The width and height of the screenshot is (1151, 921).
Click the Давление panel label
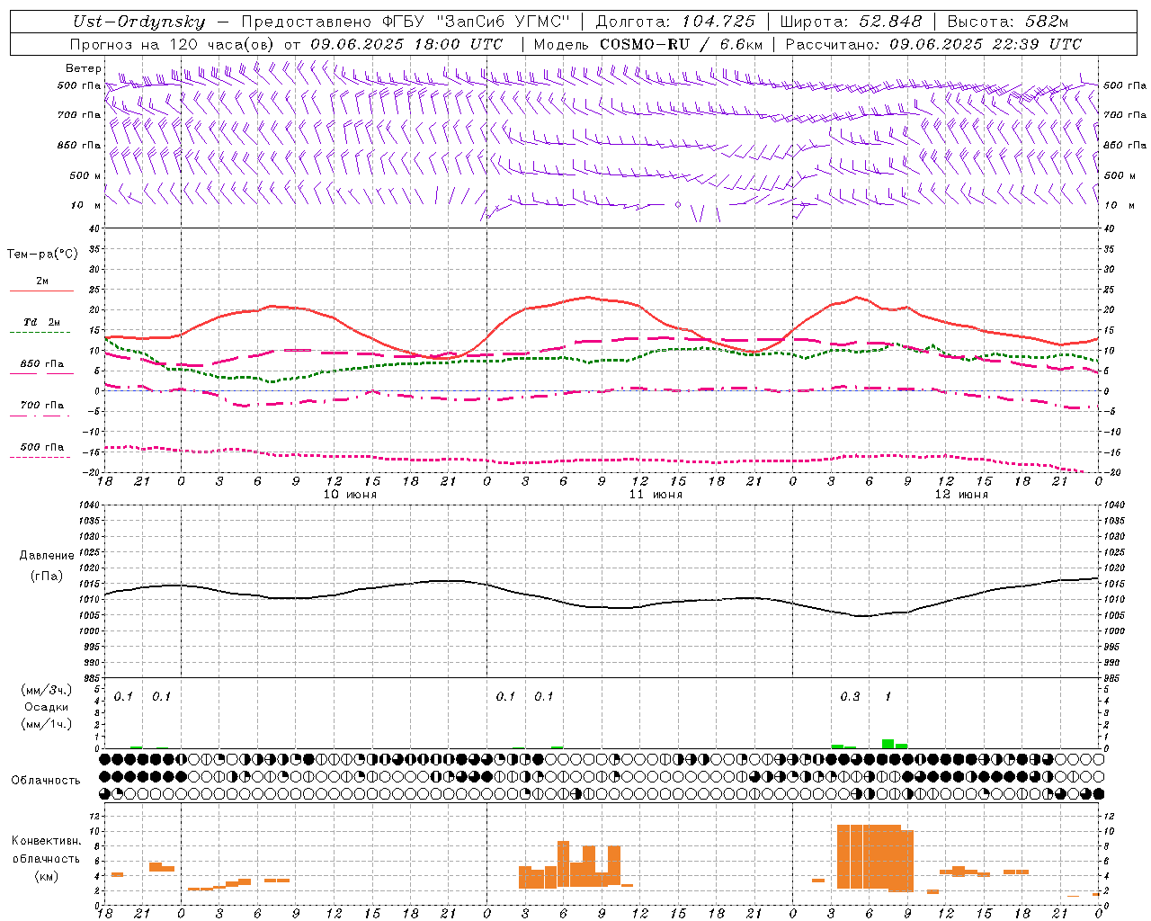coord(47,556)
